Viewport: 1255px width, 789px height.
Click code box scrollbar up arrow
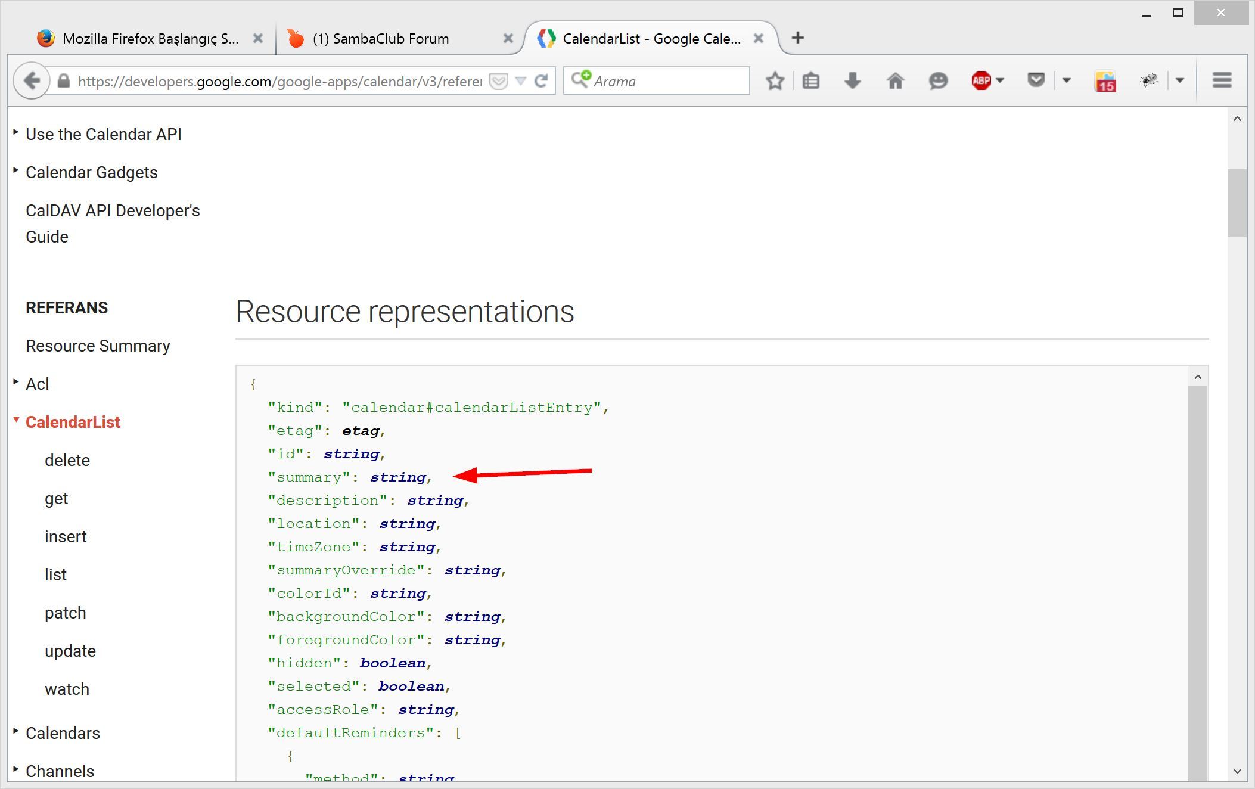[x=1198, y=377]
